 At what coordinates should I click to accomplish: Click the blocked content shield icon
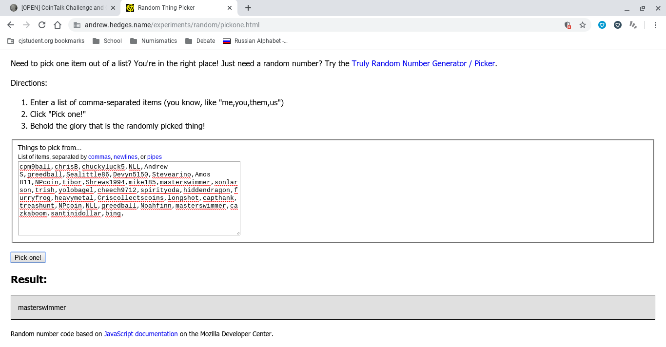click(568, 25)
